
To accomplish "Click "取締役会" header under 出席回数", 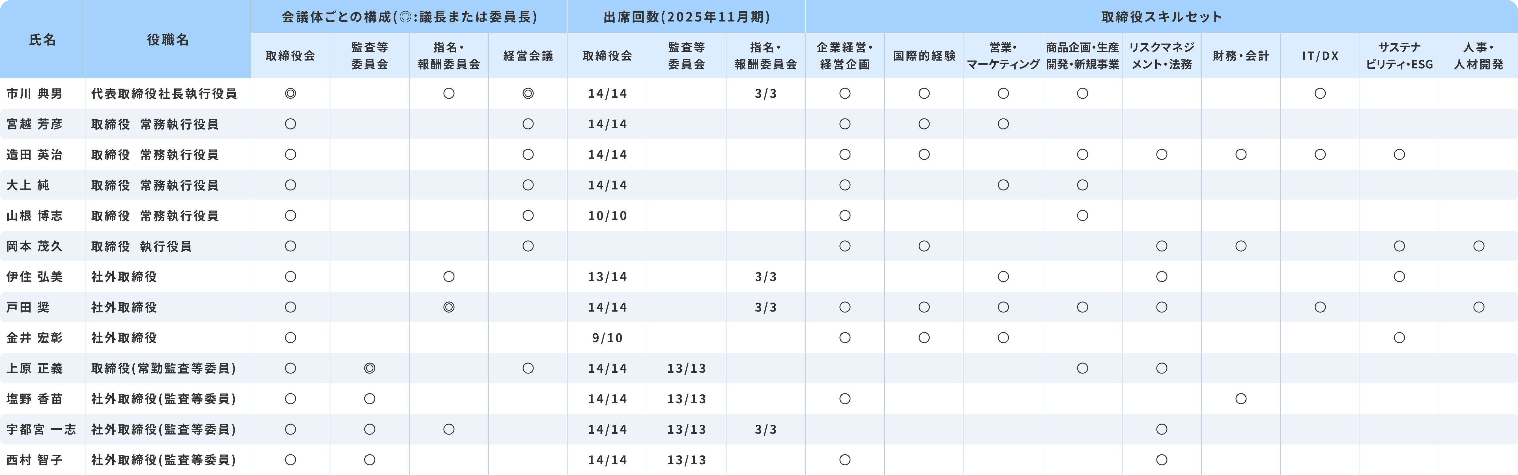I will (608, 56).
